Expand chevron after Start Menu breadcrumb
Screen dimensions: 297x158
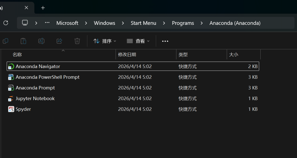tap(164, 23)
